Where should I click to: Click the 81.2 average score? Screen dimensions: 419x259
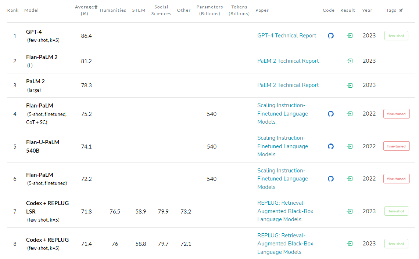click(x=86, y=61)
